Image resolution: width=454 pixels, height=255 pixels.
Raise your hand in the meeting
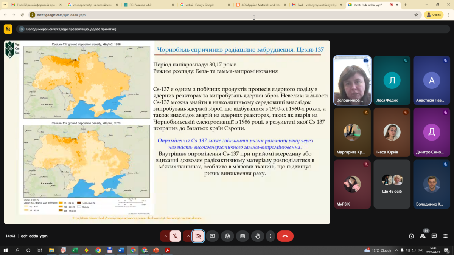(258, 236)
